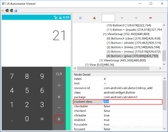The width and height of the screenshot is (168, 132).
Task: Select the Button:clr {clear} node
Action: 133,38
